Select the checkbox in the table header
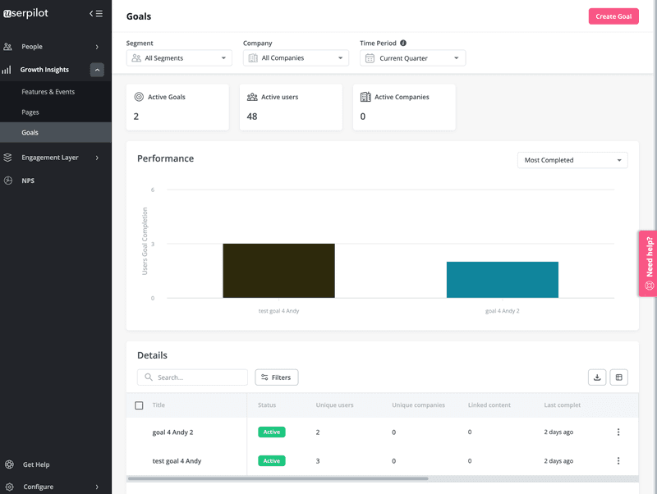This screenshot has width=657, height=494. click(x=139, y=405)
